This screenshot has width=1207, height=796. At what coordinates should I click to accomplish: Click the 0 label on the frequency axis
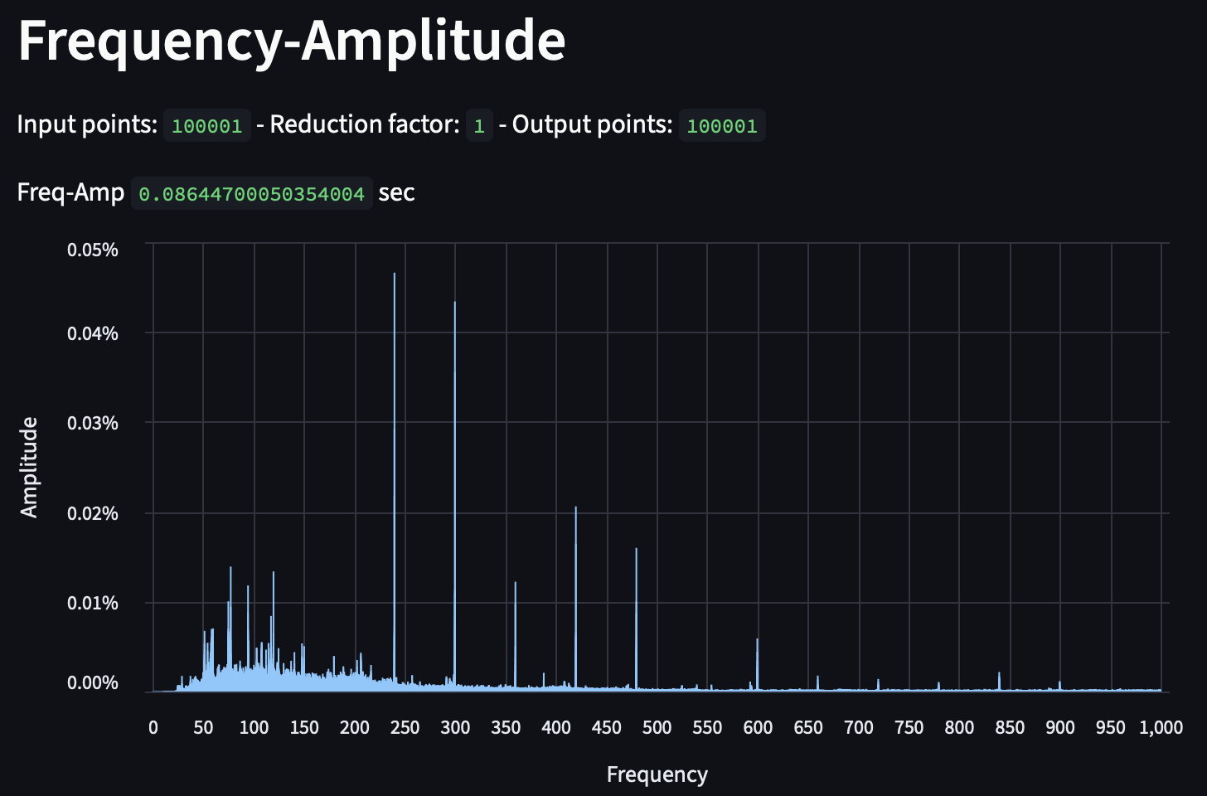click(x=153, y=727)
